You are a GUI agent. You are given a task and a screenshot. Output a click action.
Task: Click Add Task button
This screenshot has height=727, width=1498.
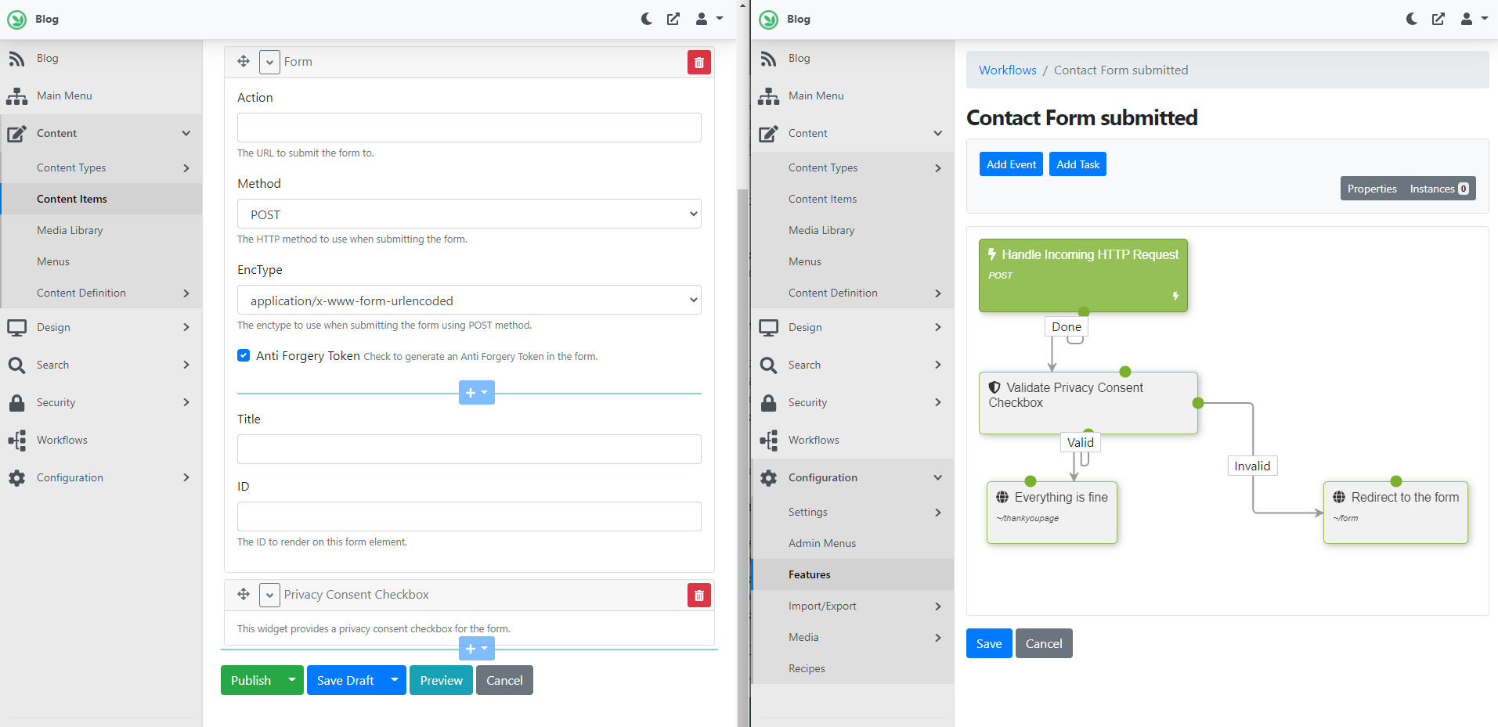[1077, 164]
